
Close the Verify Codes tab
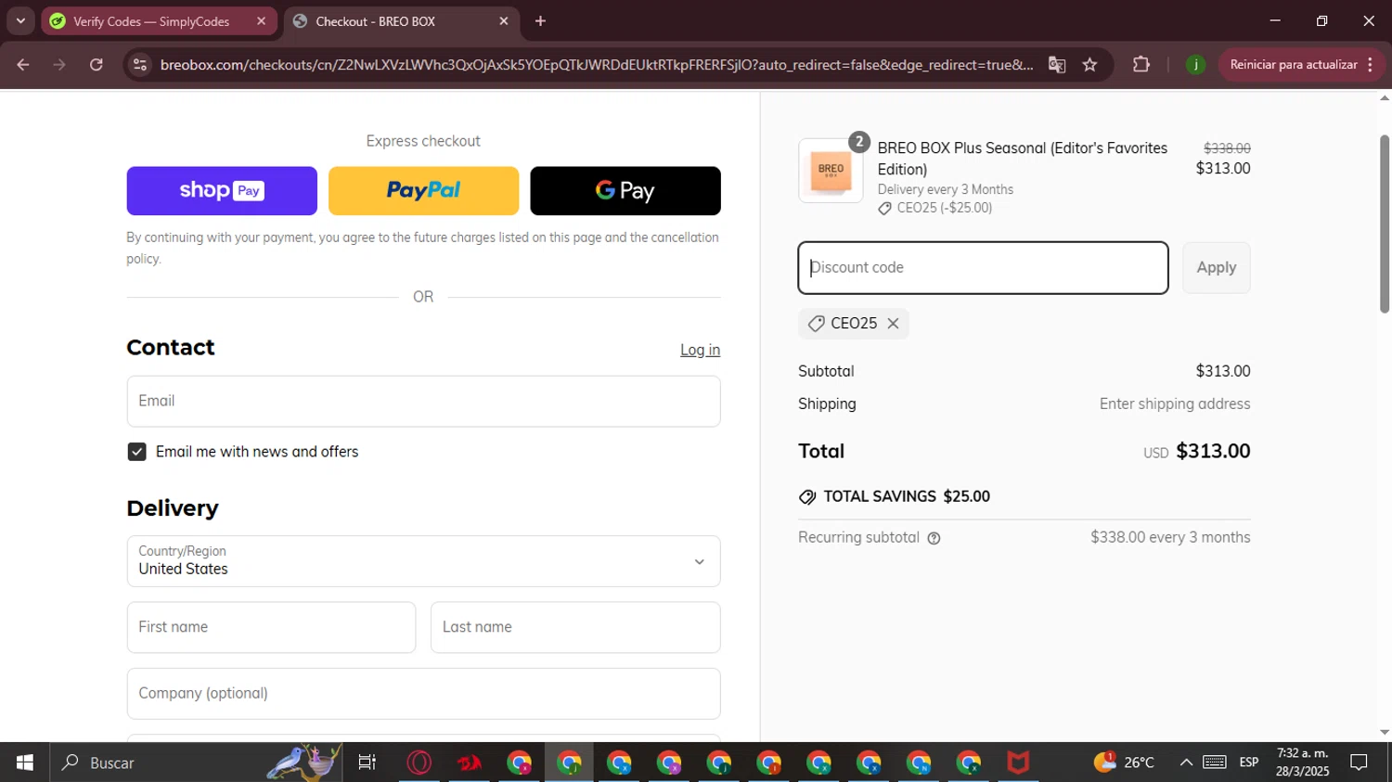[261, 21]
